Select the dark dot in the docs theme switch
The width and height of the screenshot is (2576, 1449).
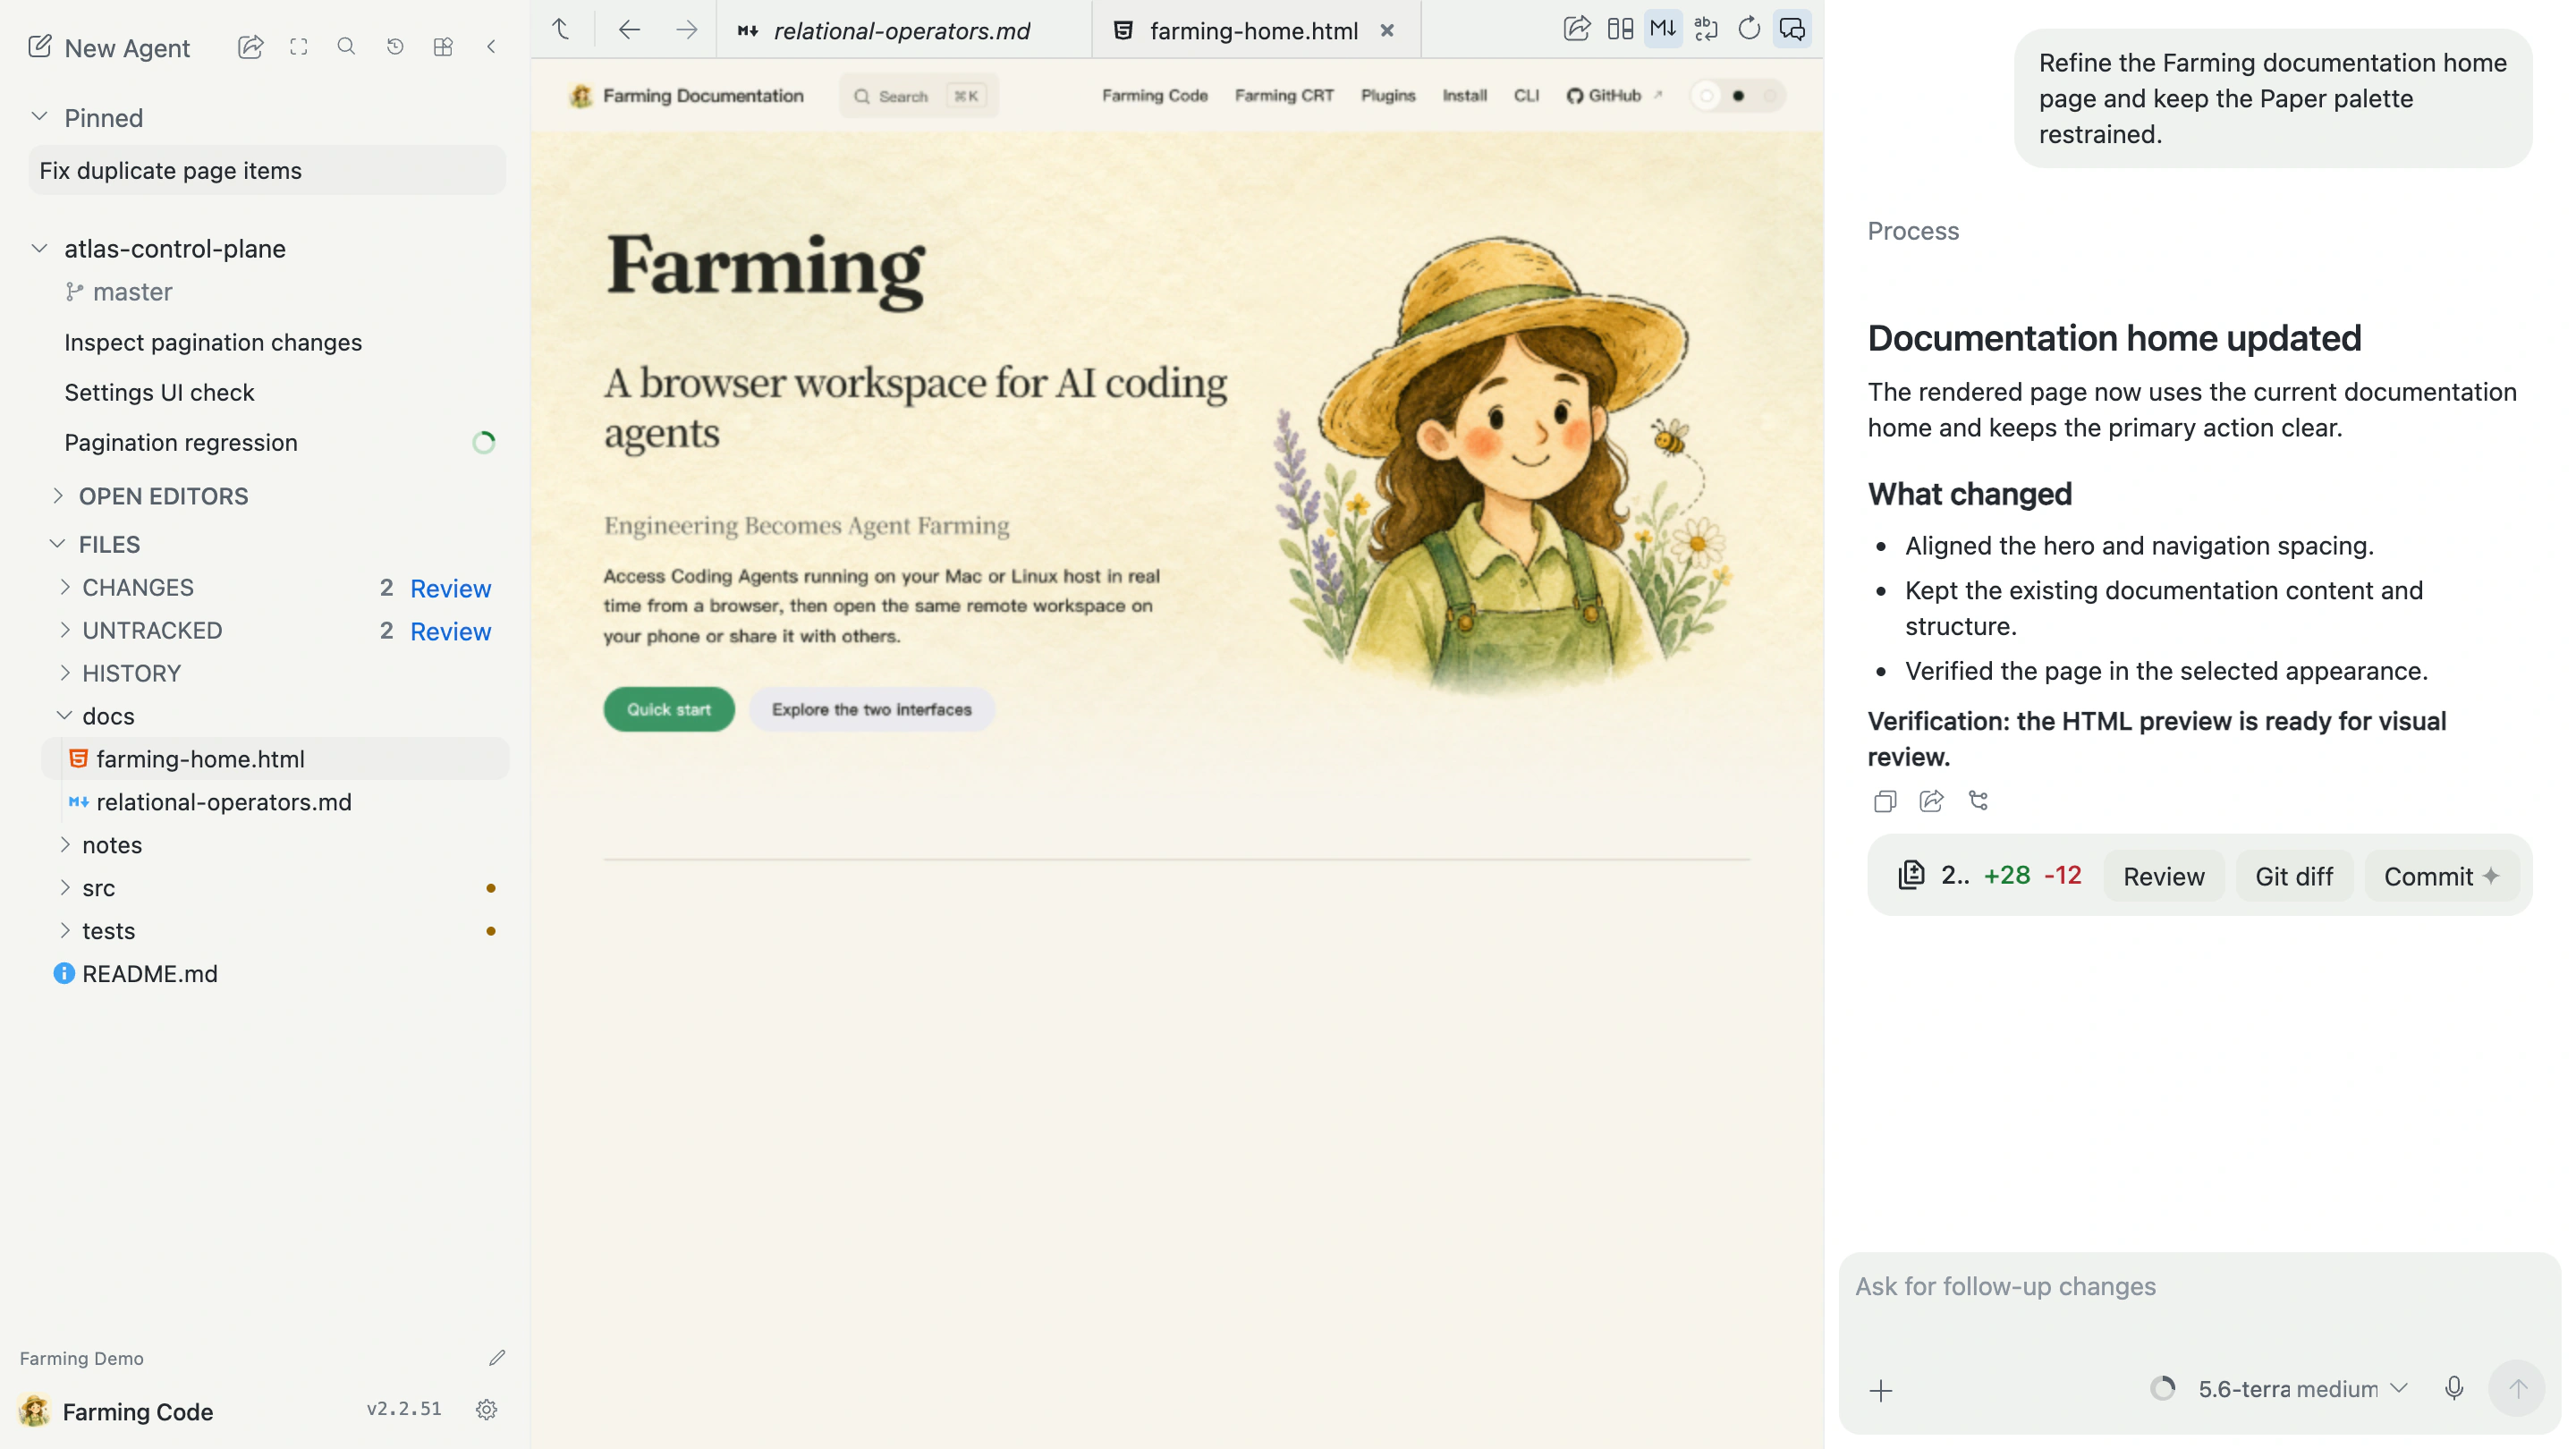click(1739, 96)
